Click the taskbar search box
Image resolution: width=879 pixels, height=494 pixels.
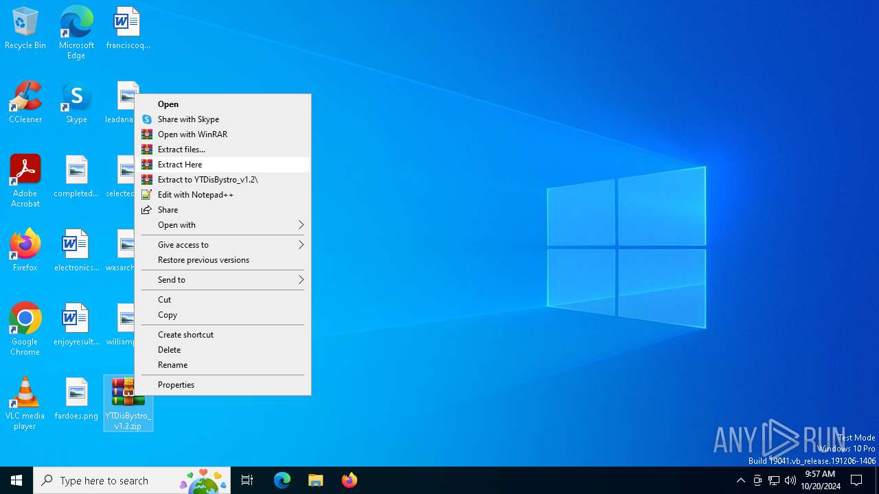pyautogui.click(x=132, y=480)
